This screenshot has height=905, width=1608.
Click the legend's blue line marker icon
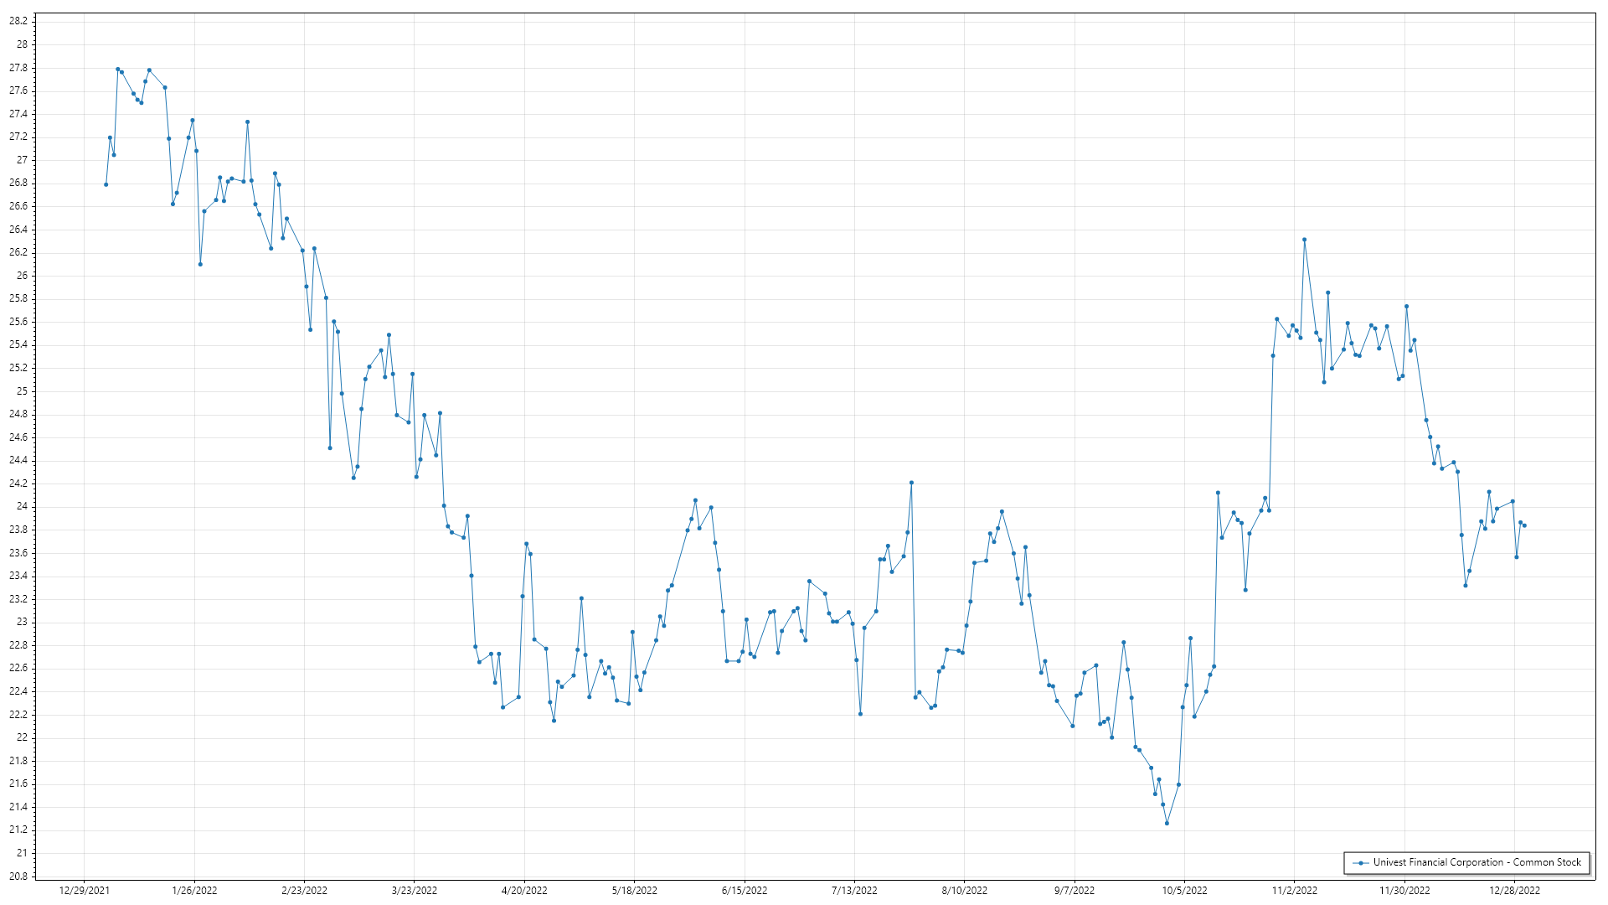pos(1361,862)
